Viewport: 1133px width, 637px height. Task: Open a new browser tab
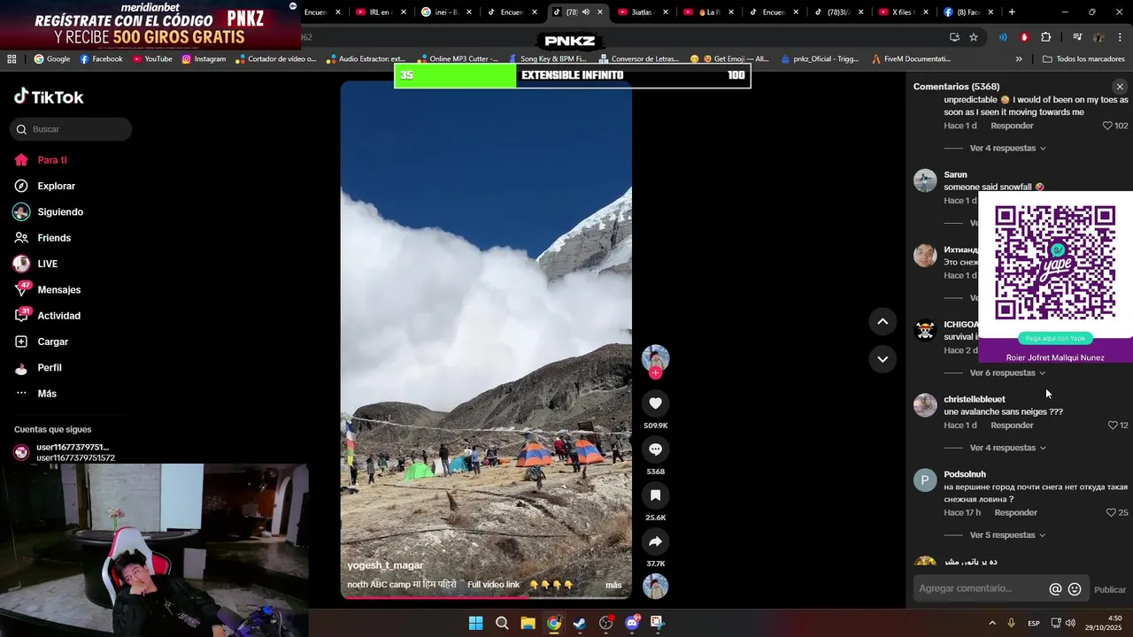[1012, 12]
